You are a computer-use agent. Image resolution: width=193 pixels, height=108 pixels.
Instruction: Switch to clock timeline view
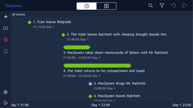pyautogui.click(x=87, y=6)
